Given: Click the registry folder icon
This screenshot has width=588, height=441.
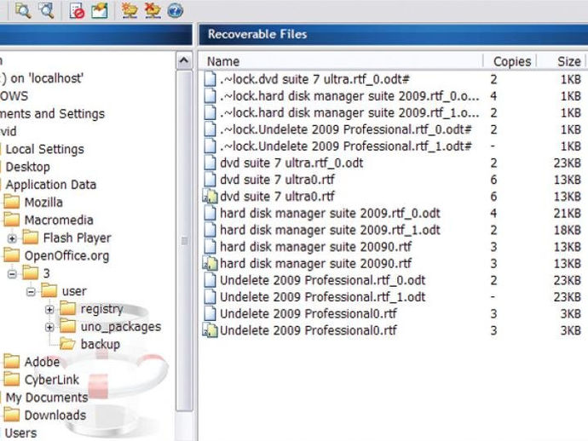Looking at the screenshot, I should point(68,308).
